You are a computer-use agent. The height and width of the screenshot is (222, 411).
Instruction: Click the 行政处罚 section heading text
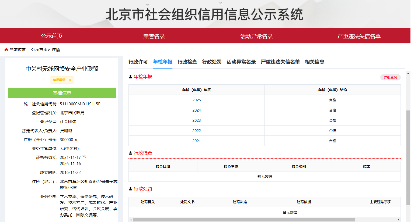143,189
